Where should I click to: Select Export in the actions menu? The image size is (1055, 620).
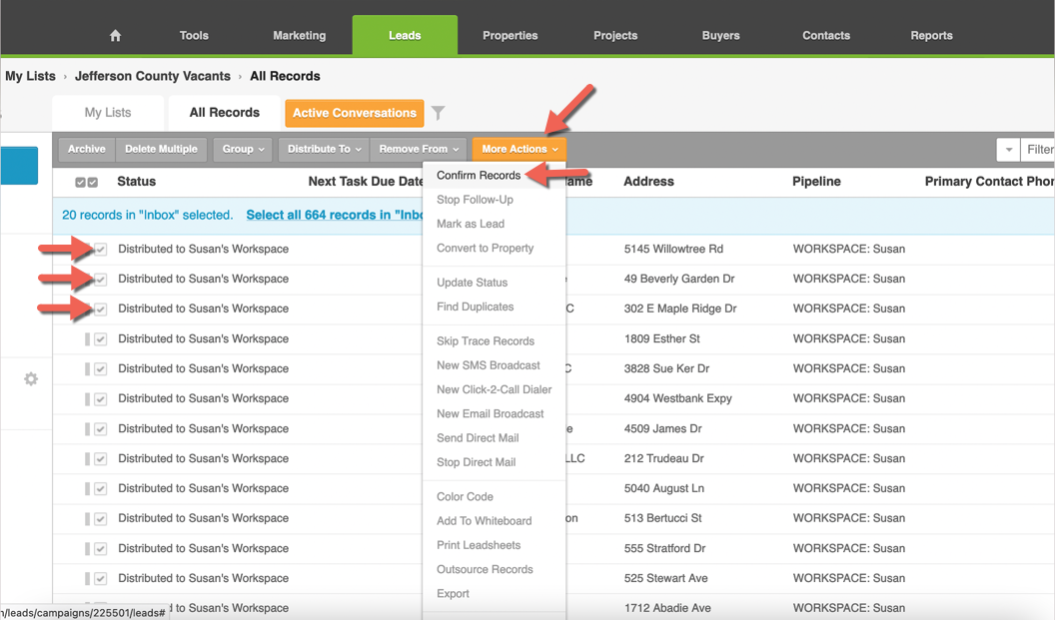coord(453,594)
